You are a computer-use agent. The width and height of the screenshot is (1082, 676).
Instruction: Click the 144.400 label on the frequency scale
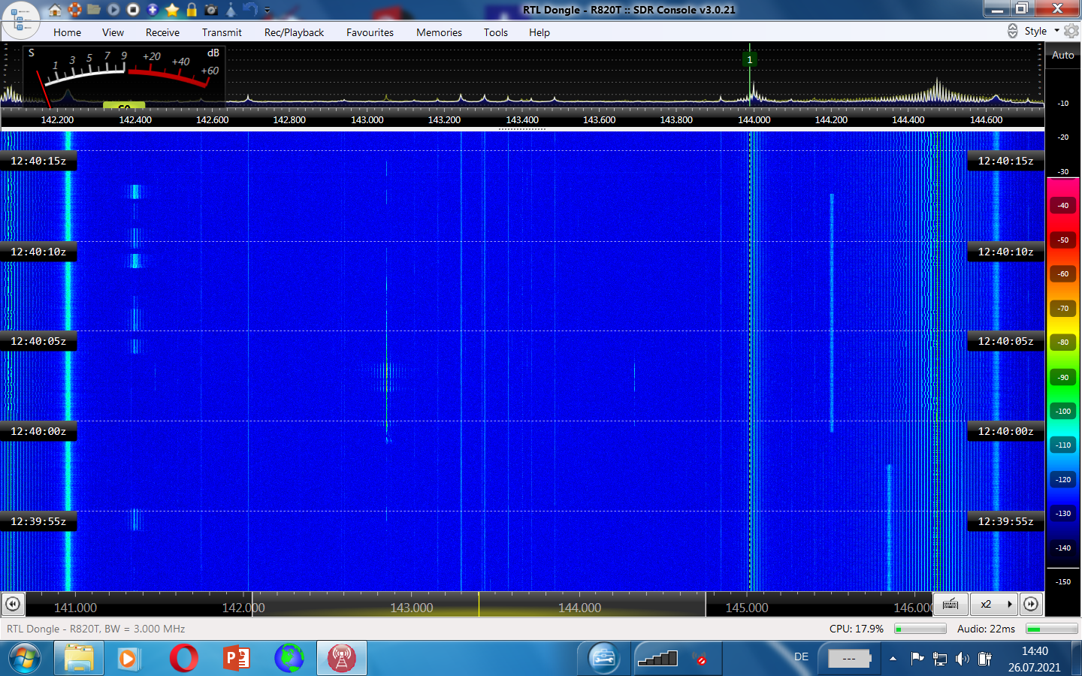point(908,119)
